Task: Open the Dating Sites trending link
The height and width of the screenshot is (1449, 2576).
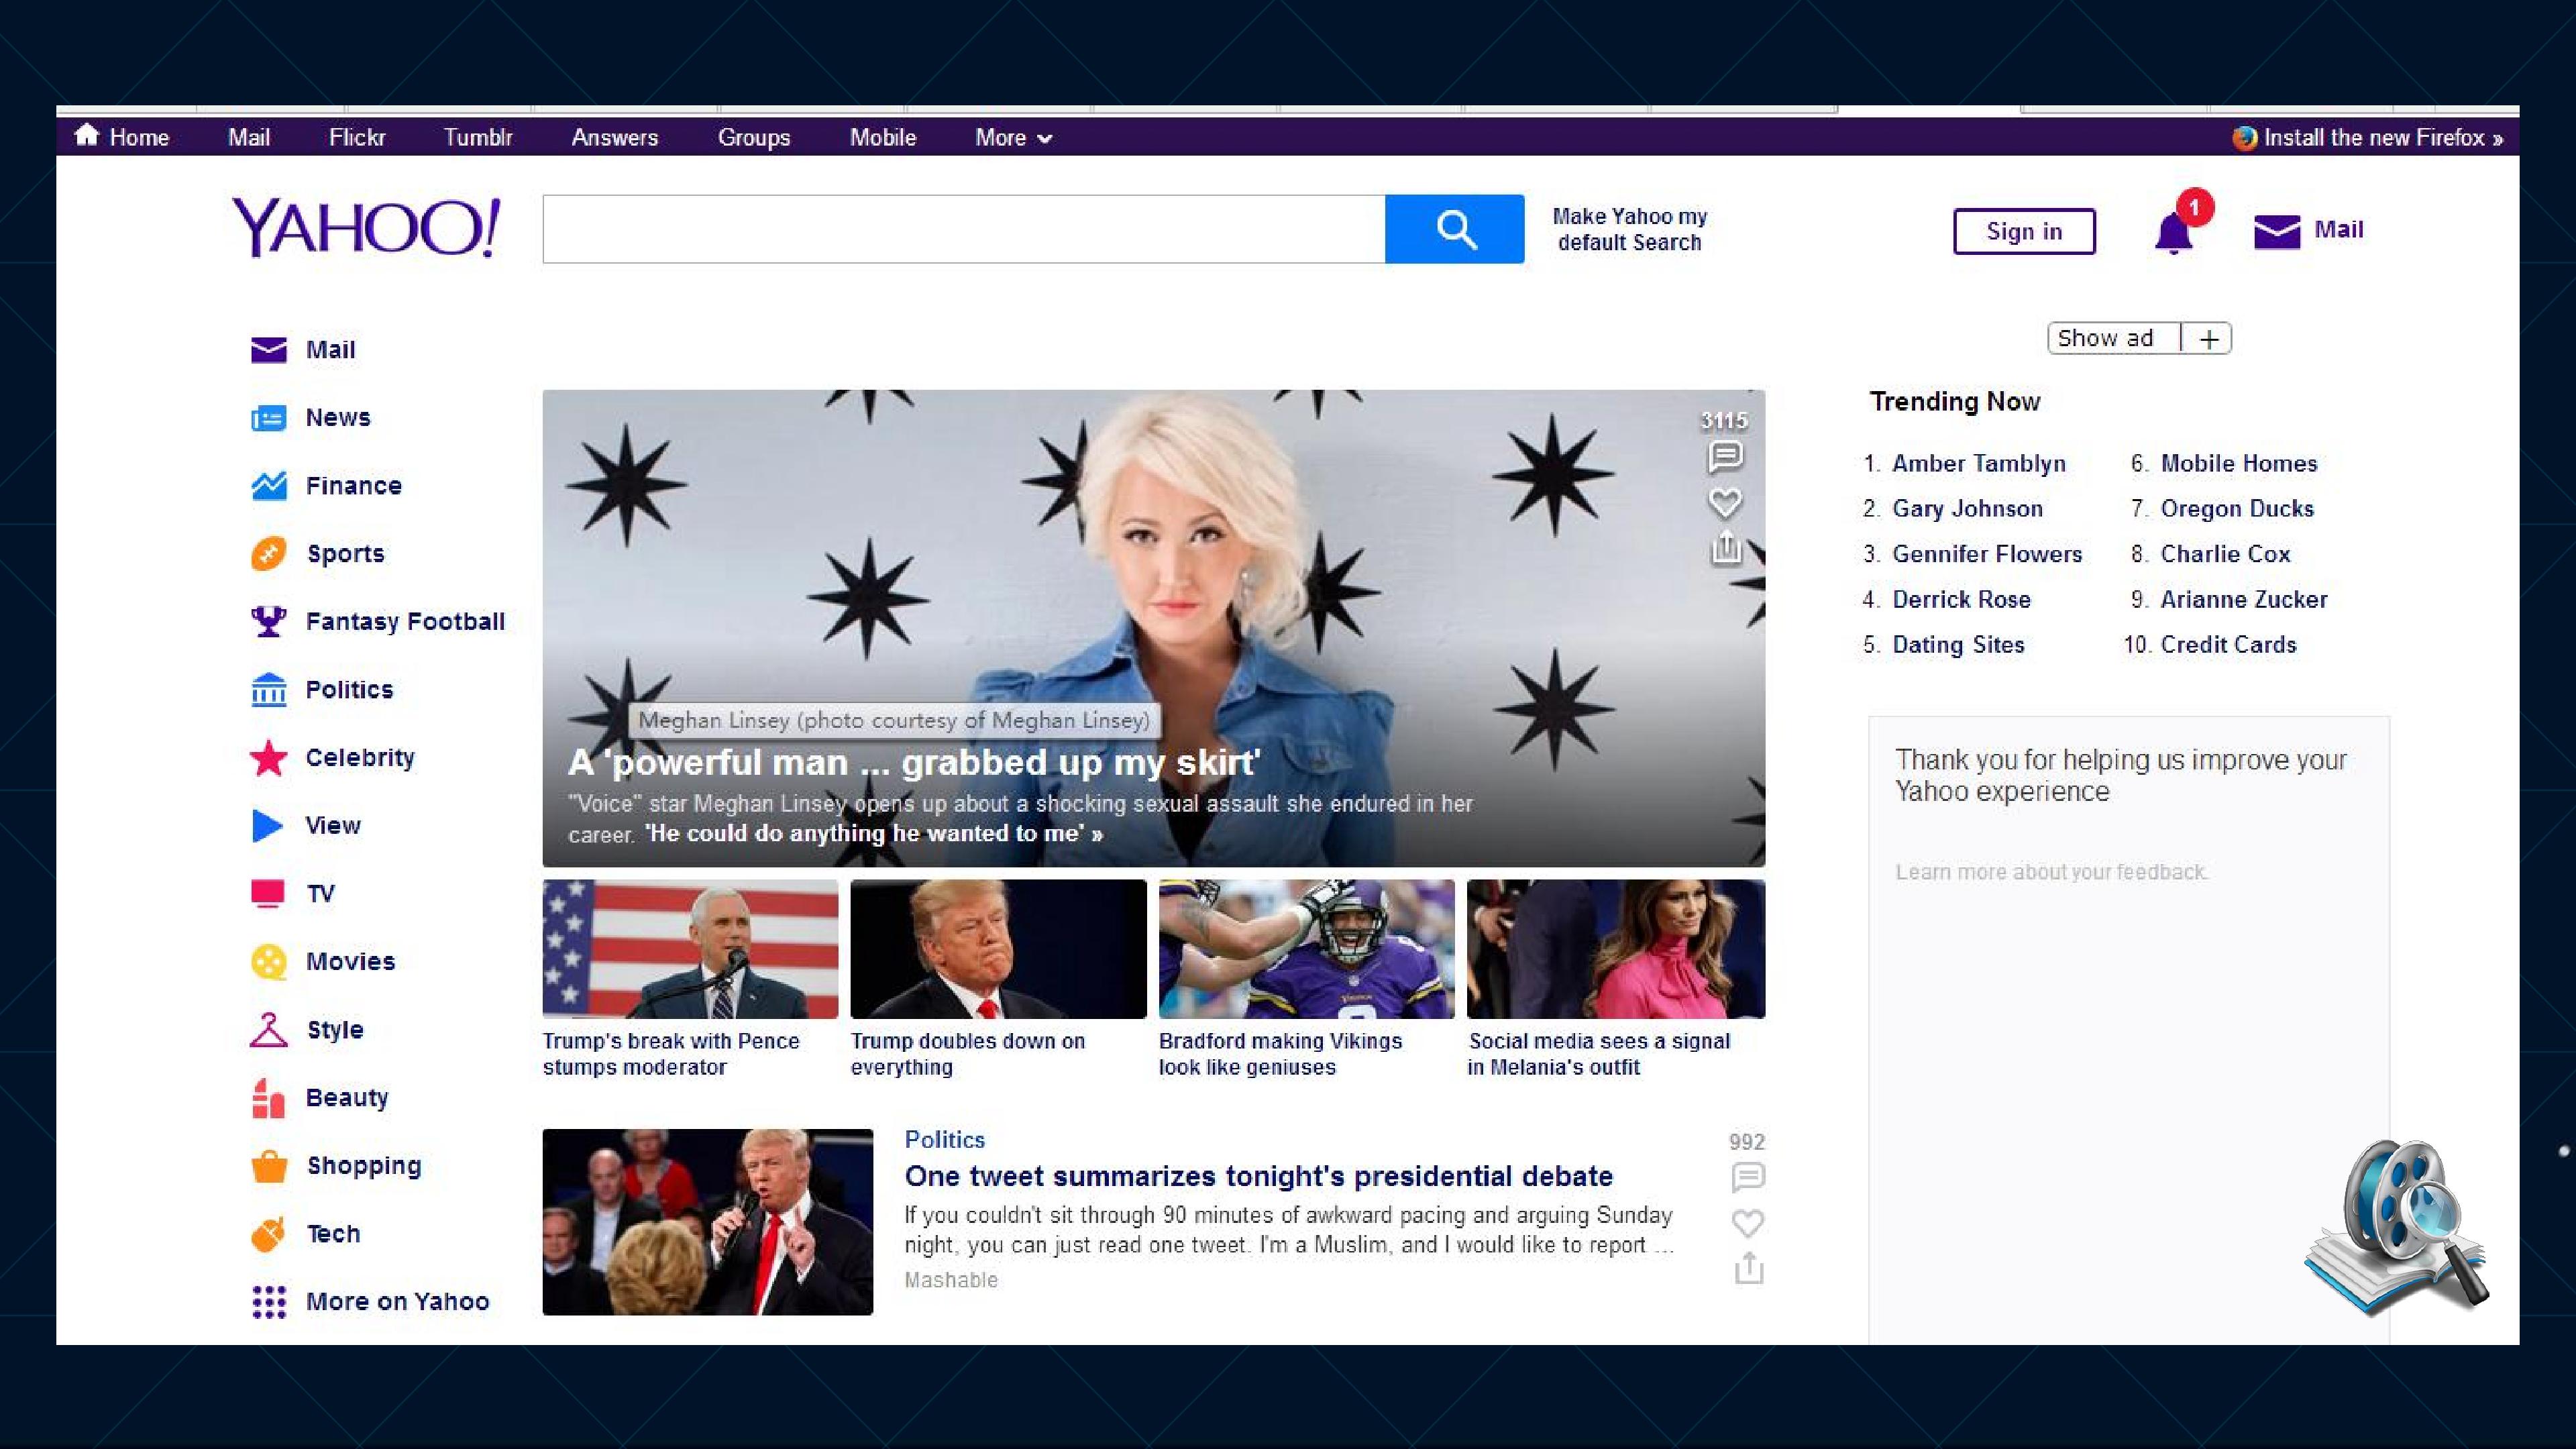Action: 1958,644
